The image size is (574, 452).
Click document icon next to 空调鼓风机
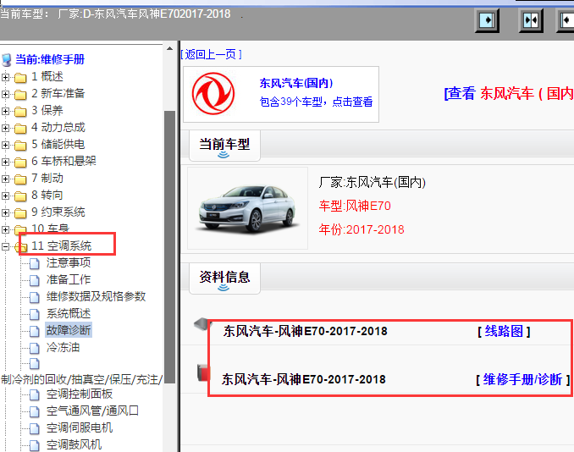(35, 445)
